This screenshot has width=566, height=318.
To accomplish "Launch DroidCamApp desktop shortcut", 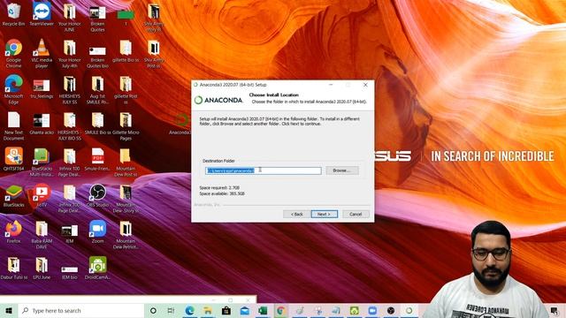I will click(97, 268).
